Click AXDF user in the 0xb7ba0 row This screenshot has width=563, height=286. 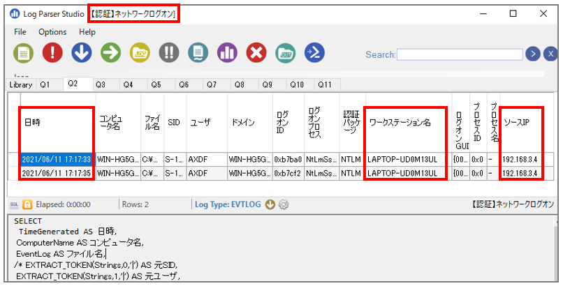(207, 159)
